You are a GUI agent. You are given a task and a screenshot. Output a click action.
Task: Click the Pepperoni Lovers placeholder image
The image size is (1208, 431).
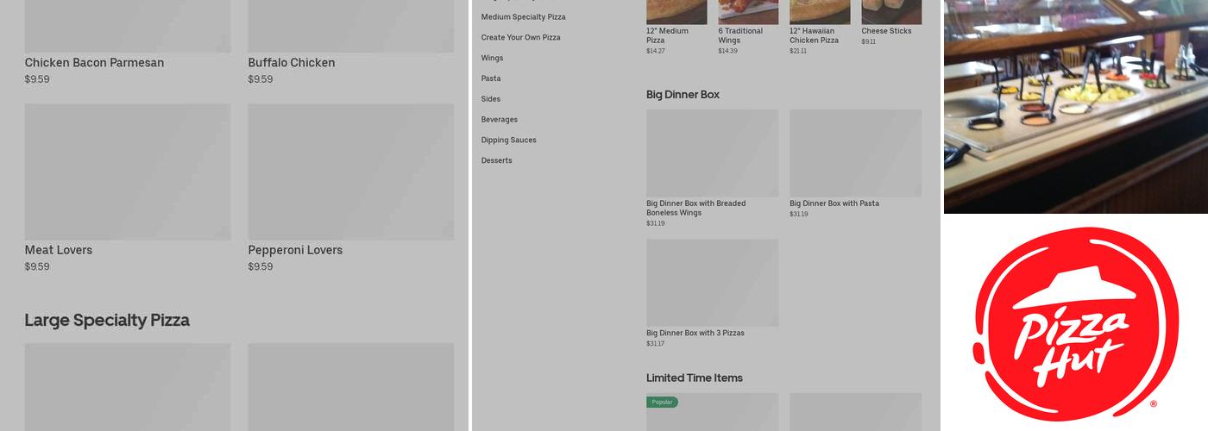click(351, 172)
